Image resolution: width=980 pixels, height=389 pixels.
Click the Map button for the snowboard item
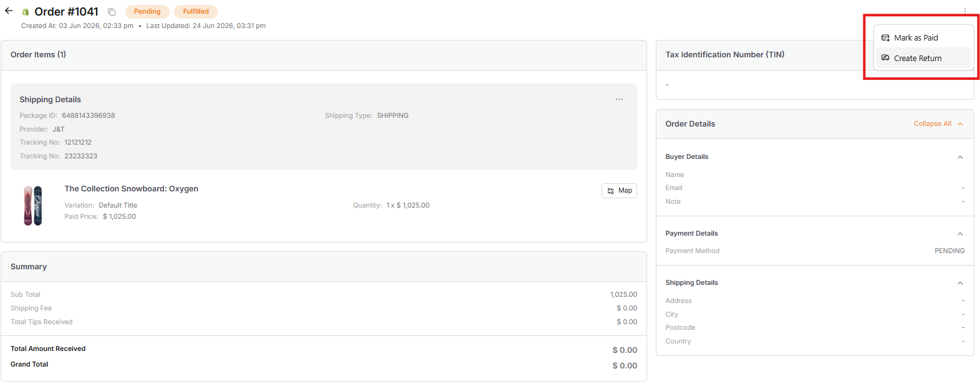(x=619, y=191)
